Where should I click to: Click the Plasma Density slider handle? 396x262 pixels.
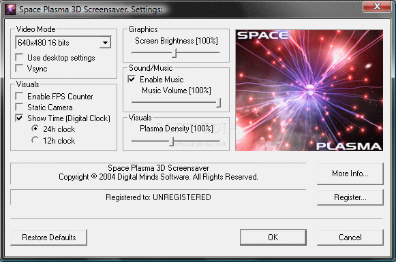pos(172,142)
